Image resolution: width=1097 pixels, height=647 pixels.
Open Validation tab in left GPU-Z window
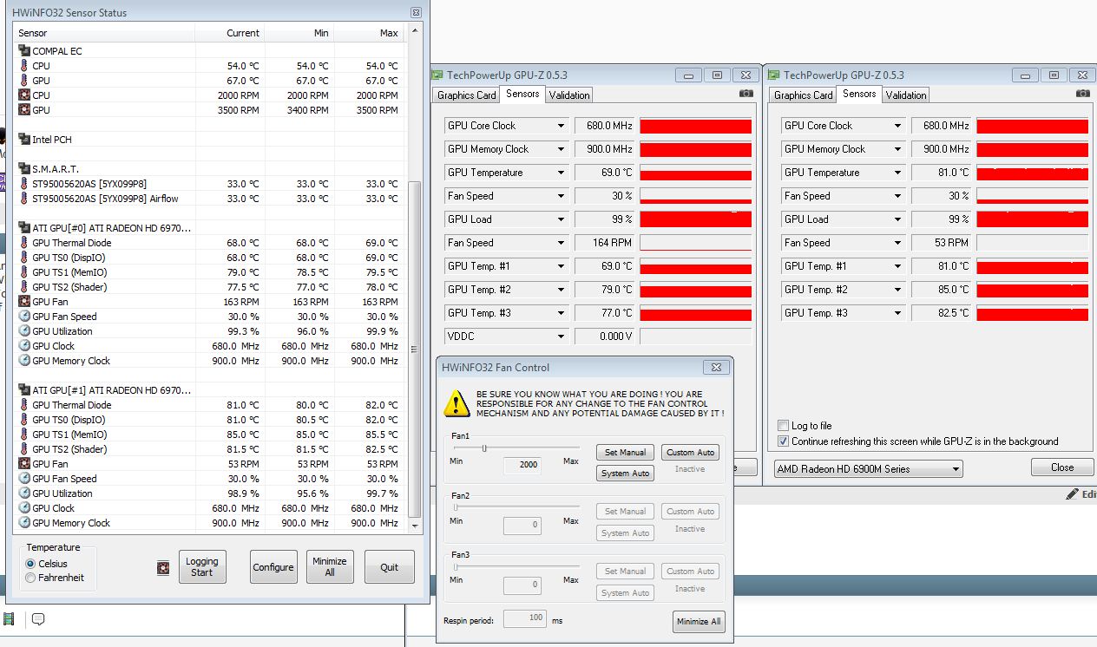[569, 95]
